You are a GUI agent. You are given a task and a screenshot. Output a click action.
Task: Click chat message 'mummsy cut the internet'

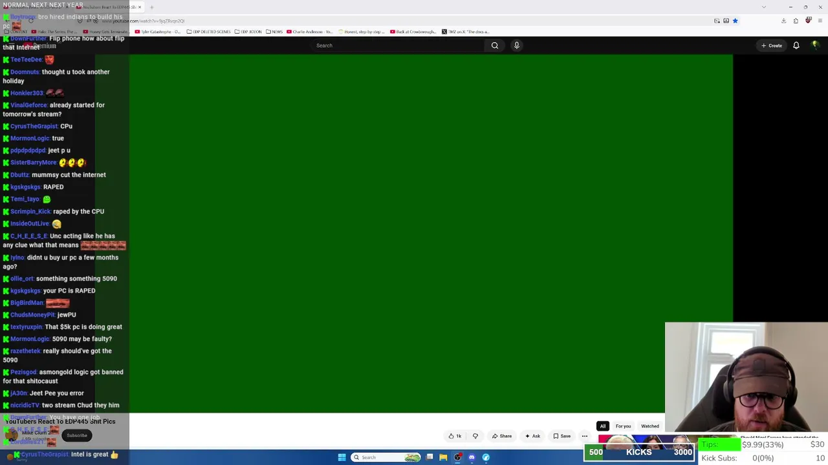(69, 174)
